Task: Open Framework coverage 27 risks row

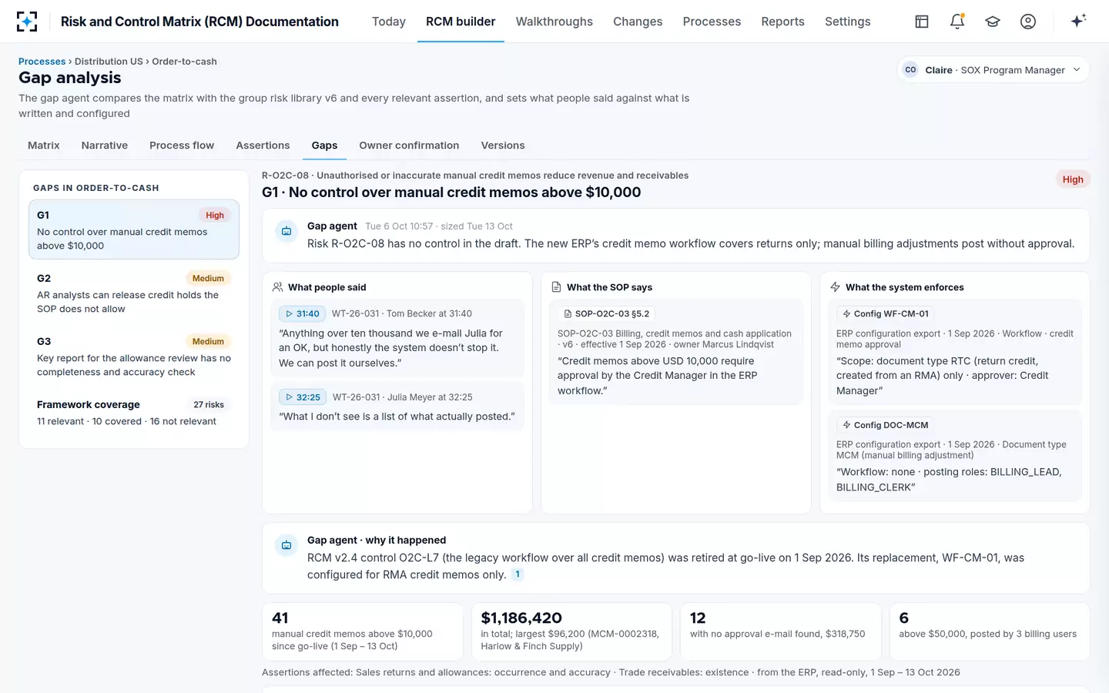Action: point(134,413)
